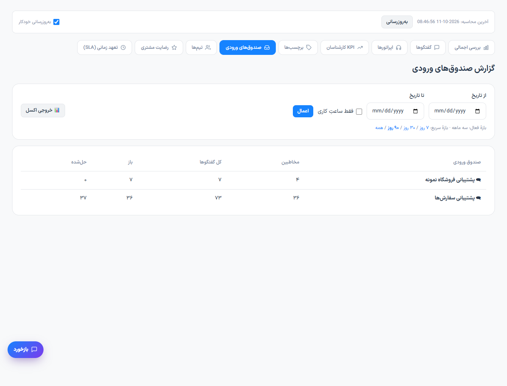
Task: Click the tag icon of برچسب‌ها tab
Action: coord(309,48)
